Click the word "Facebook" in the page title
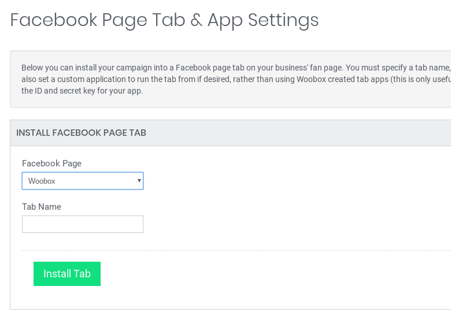Image resolution: width=451 pixels, height=327 pixels. click(53, 20)
